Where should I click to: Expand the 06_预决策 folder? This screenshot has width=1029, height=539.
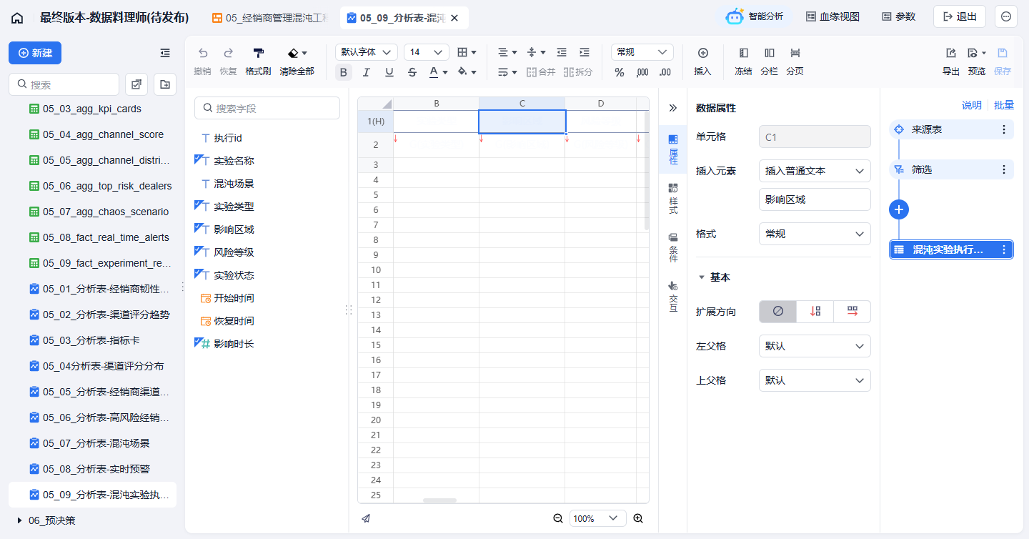pos(19,520)
